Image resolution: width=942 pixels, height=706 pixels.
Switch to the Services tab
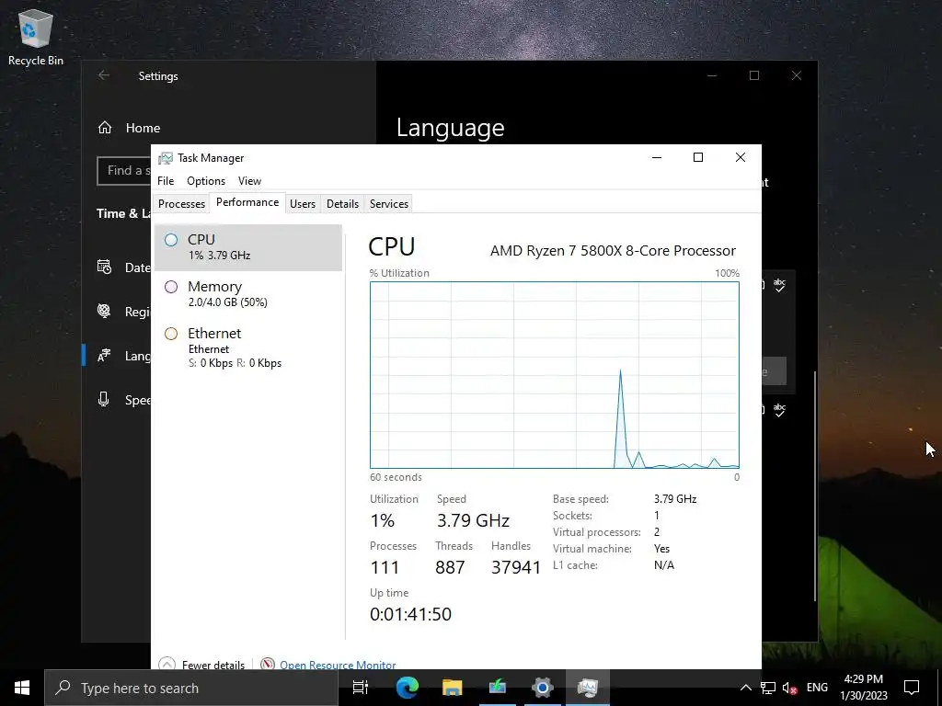[389, 203]
